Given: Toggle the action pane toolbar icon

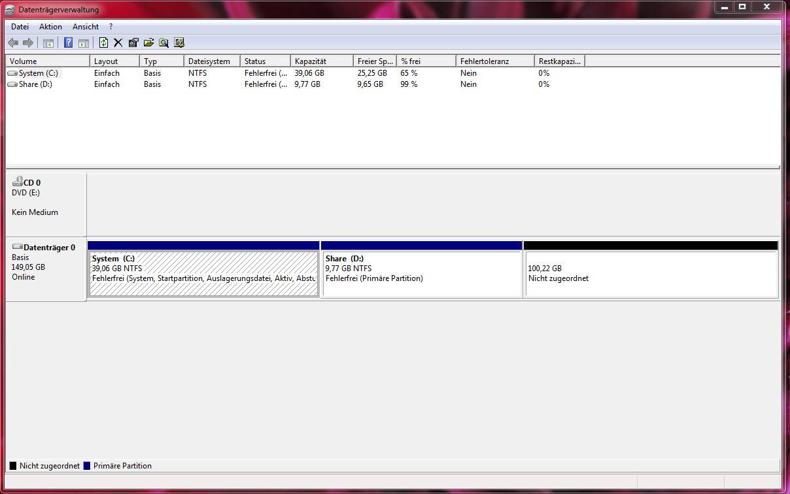Looking at the screenshot, I should tap(84, 43).
